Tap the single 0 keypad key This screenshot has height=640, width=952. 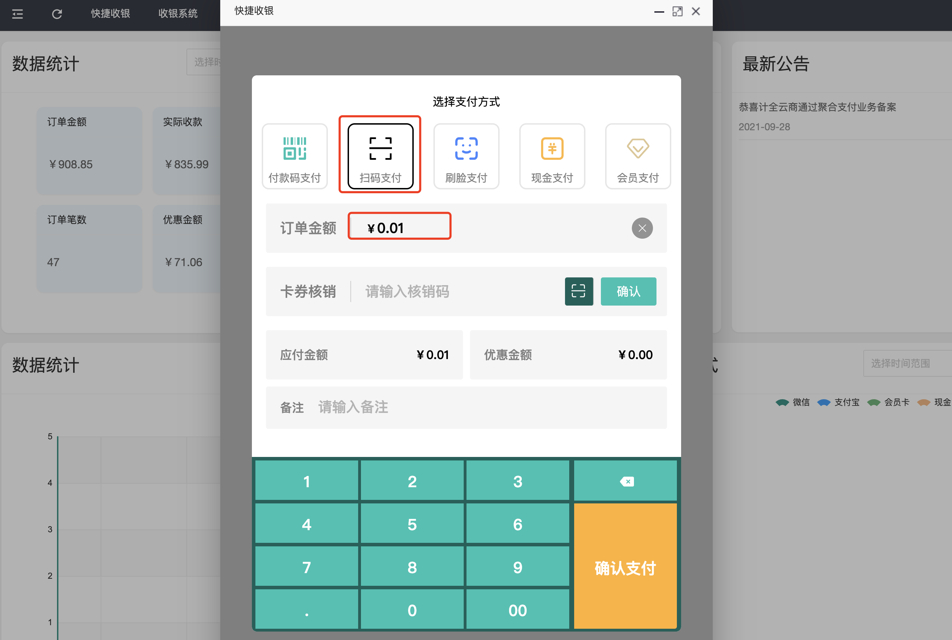pyautogui.click(x=412, y=610)
